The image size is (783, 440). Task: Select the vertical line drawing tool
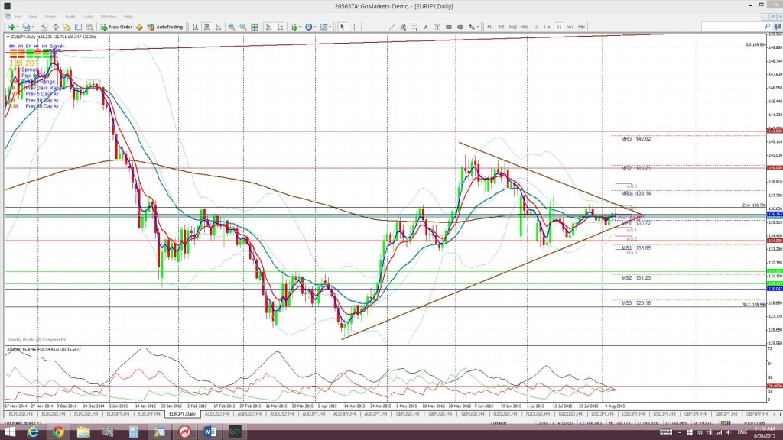pos(369,27)
